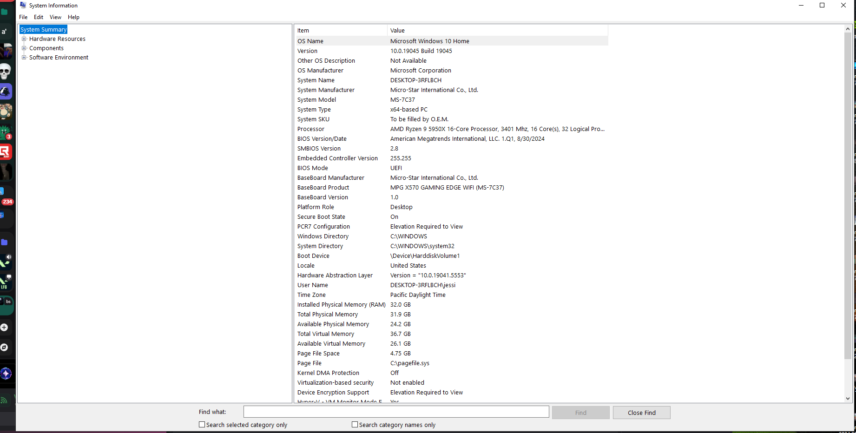The width and height of the screenshot is (856, 433).
Task: Open the red READY server icon in Discord
Action: coord(6,152)
